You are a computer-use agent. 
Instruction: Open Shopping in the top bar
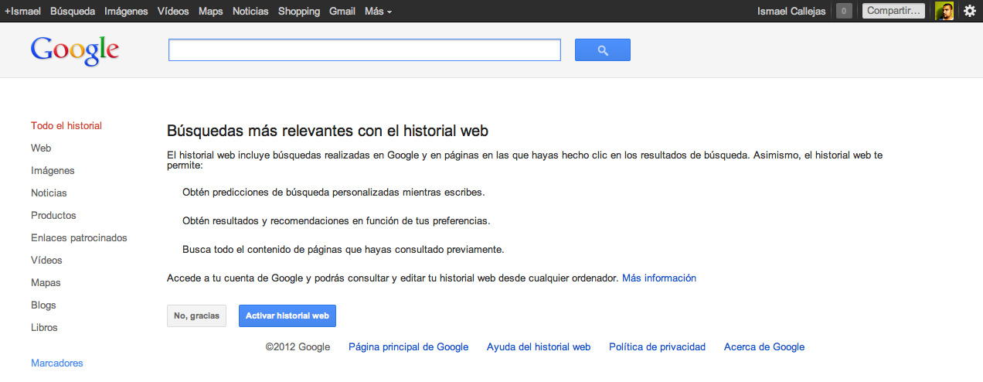click(x=299, y=12)
